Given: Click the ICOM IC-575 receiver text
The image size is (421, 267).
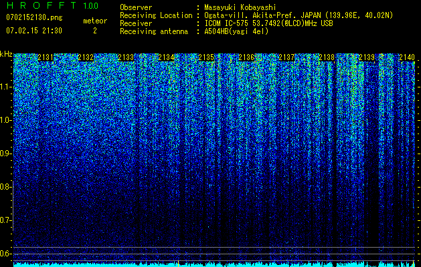Looking at the screenshot, I should [x=268, y=23].
